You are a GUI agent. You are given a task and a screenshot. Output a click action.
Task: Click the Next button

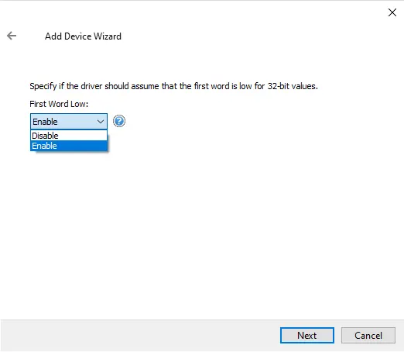coord(307,335)
